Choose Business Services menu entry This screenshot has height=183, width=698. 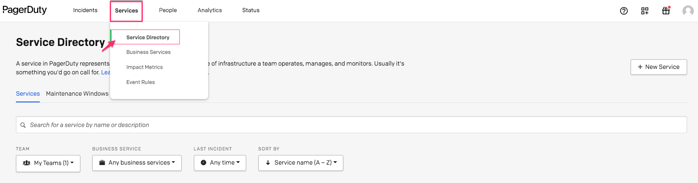[x=148, y=52]
